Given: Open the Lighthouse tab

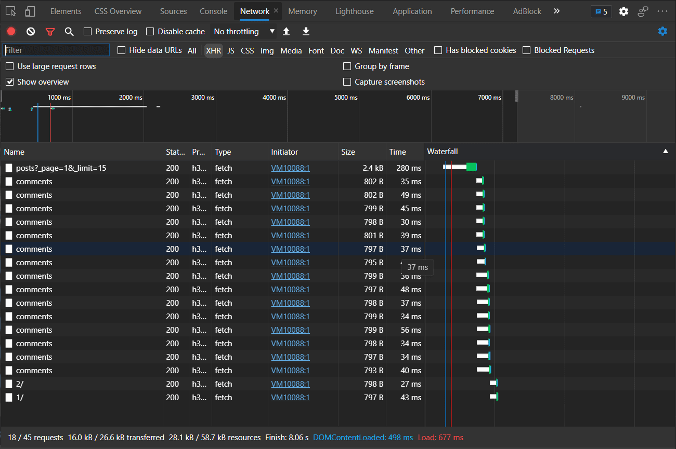Looking at the screenshot, I should tap(354, 11).
